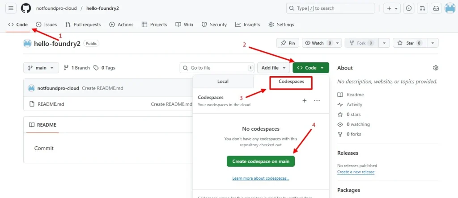View the 1 Branch link
The height and width of the screenshot is (198, 458).
point(77,68)
